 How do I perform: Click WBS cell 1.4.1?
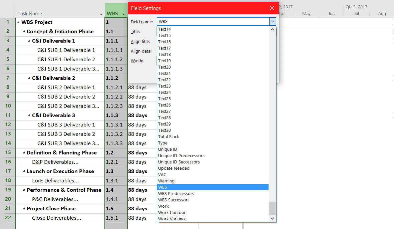[x=116, y=199]
